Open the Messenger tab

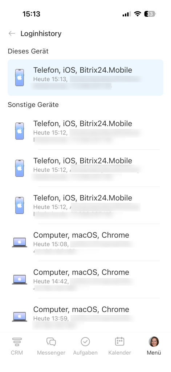51,346
